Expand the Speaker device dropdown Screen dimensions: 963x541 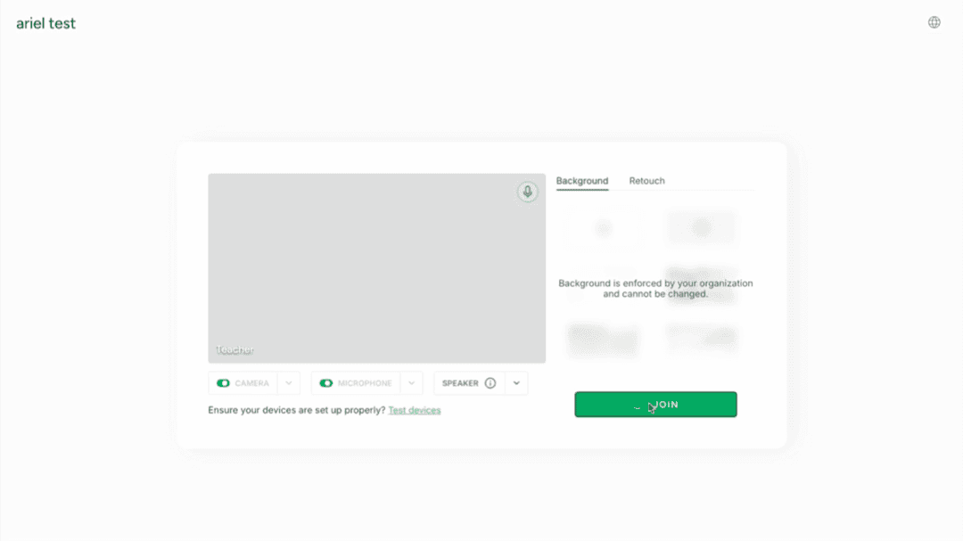point(516,383)
